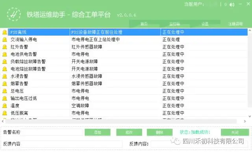Open the 首页 tab
The height and width of the screenshot is (152, 252).
coord(144,24)
